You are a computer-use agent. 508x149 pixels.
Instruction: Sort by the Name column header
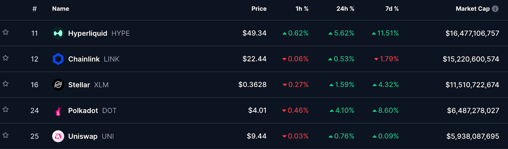[60, 9]
